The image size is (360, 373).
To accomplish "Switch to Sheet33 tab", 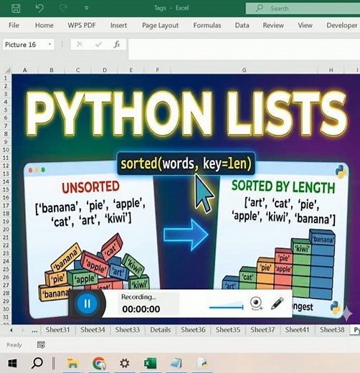I will (128, 330).
